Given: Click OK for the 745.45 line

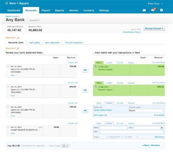Looking at the screenshot, I should [x=85, y=110].
